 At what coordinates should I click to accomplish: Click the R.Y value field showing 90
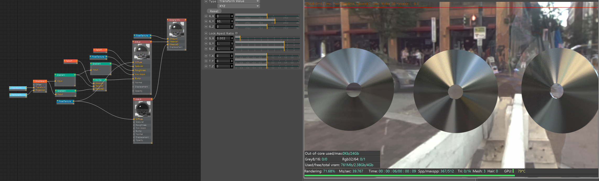(x=223, y=21)
